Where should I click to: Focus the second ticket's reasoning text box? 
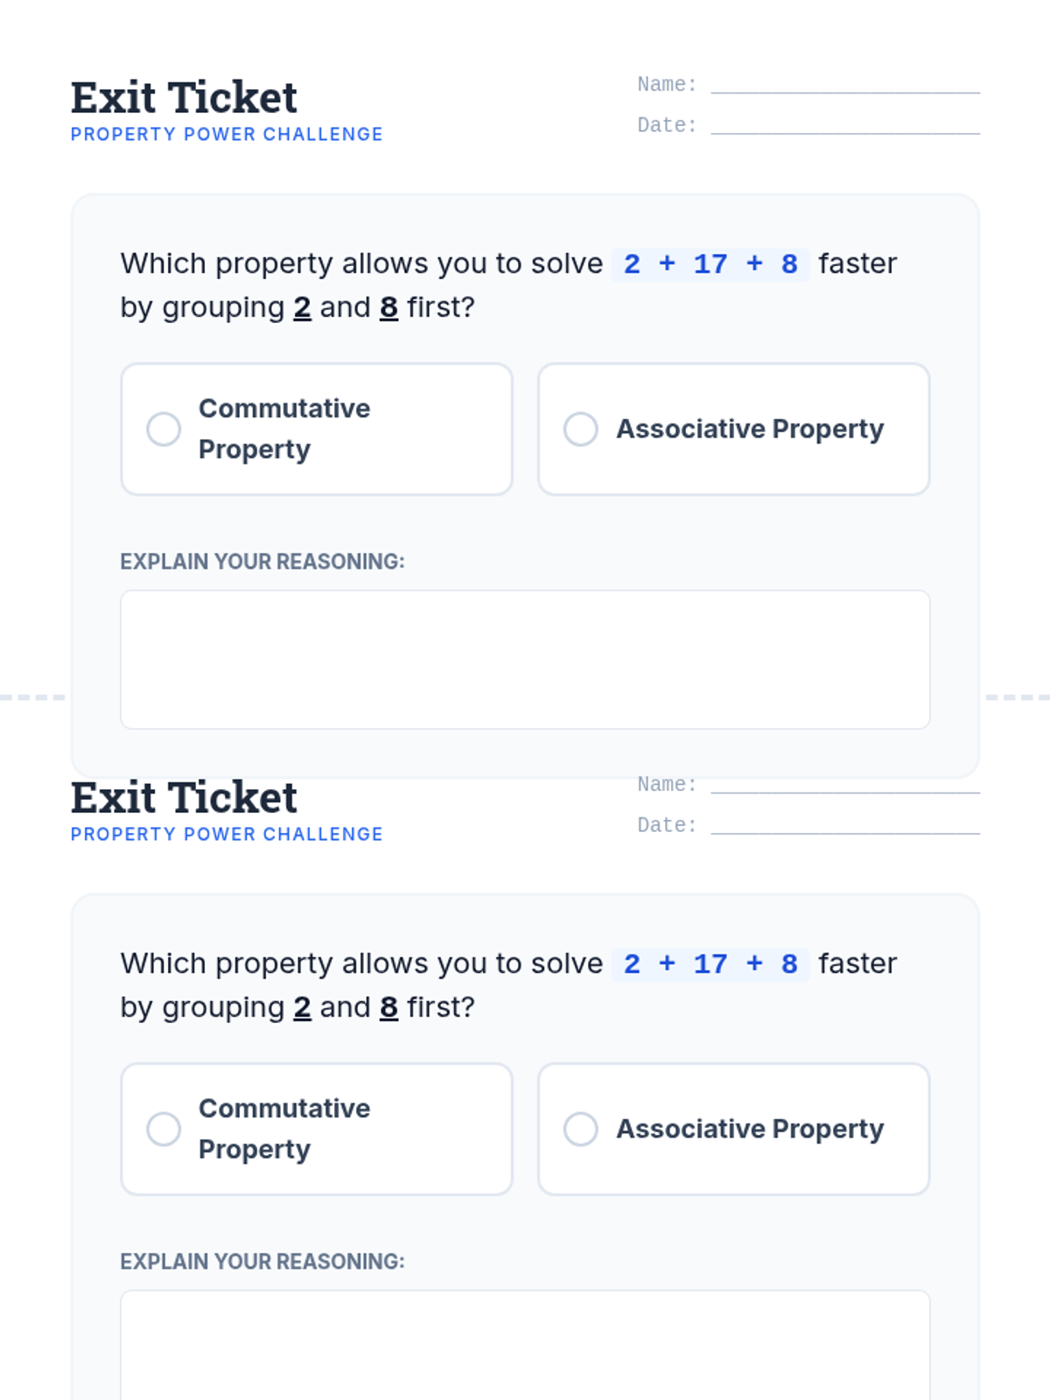525,1347
